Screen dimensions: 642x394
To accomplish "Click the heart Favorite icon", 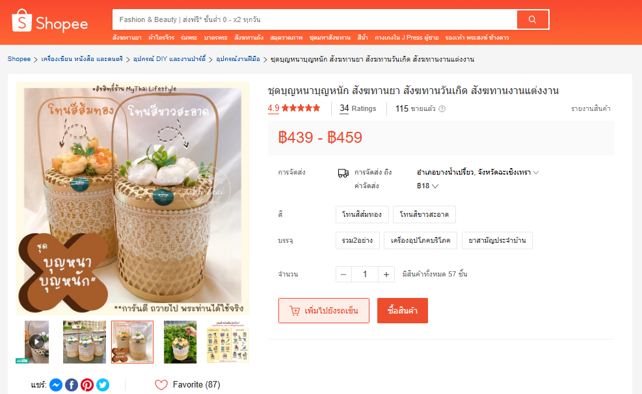I will [x=161, y=385].
